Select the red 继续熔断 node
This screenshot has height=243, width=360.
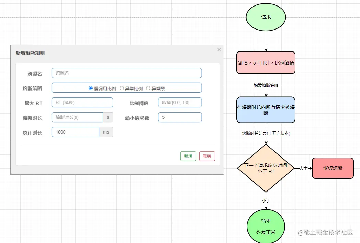[333, 168]
